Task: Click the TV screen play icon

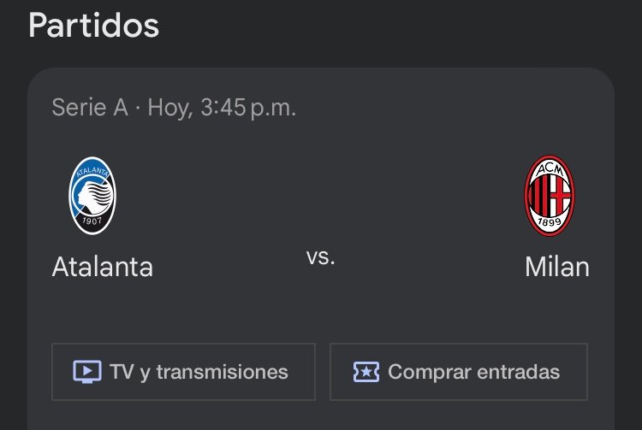Action: (87, 372)
